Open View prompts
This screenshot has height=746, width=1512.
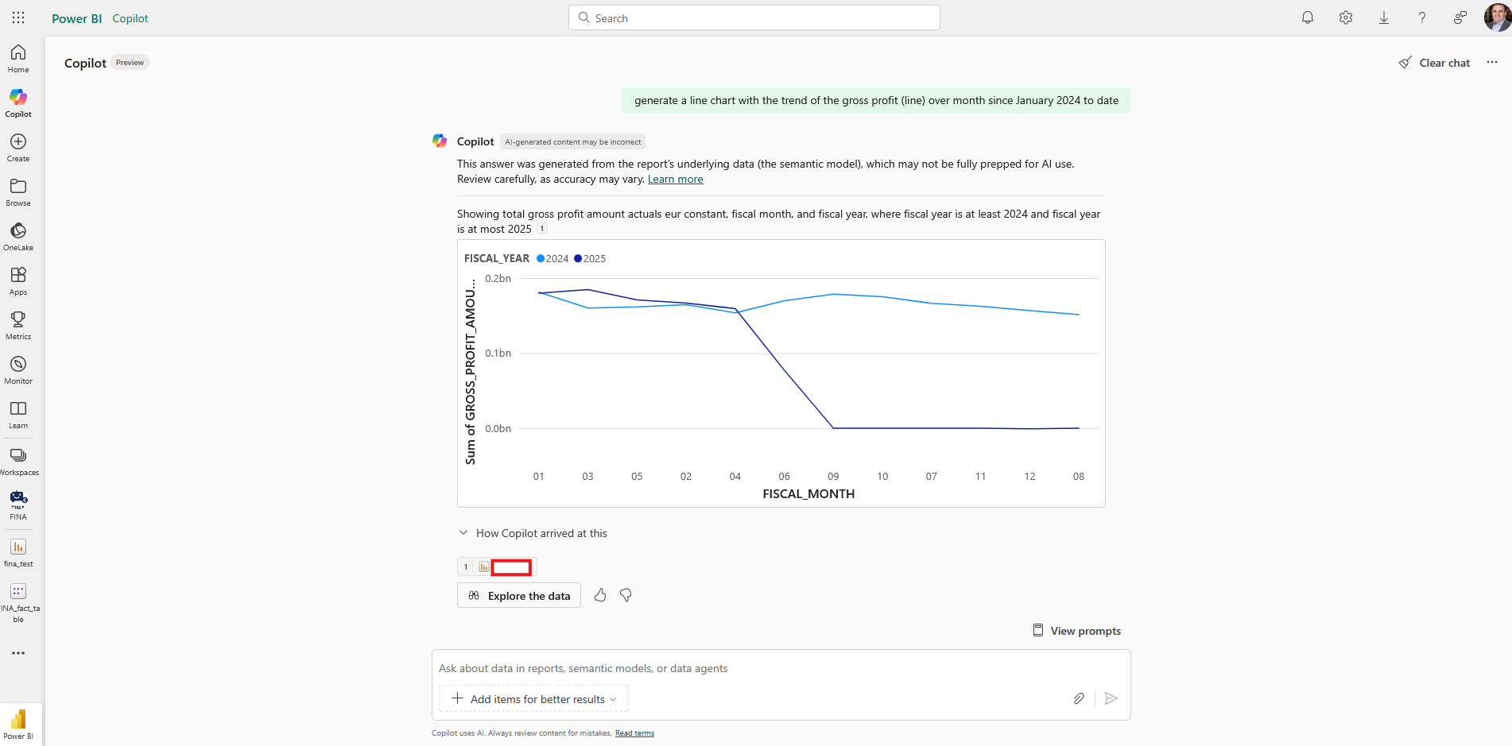[x=1077, y=630]
